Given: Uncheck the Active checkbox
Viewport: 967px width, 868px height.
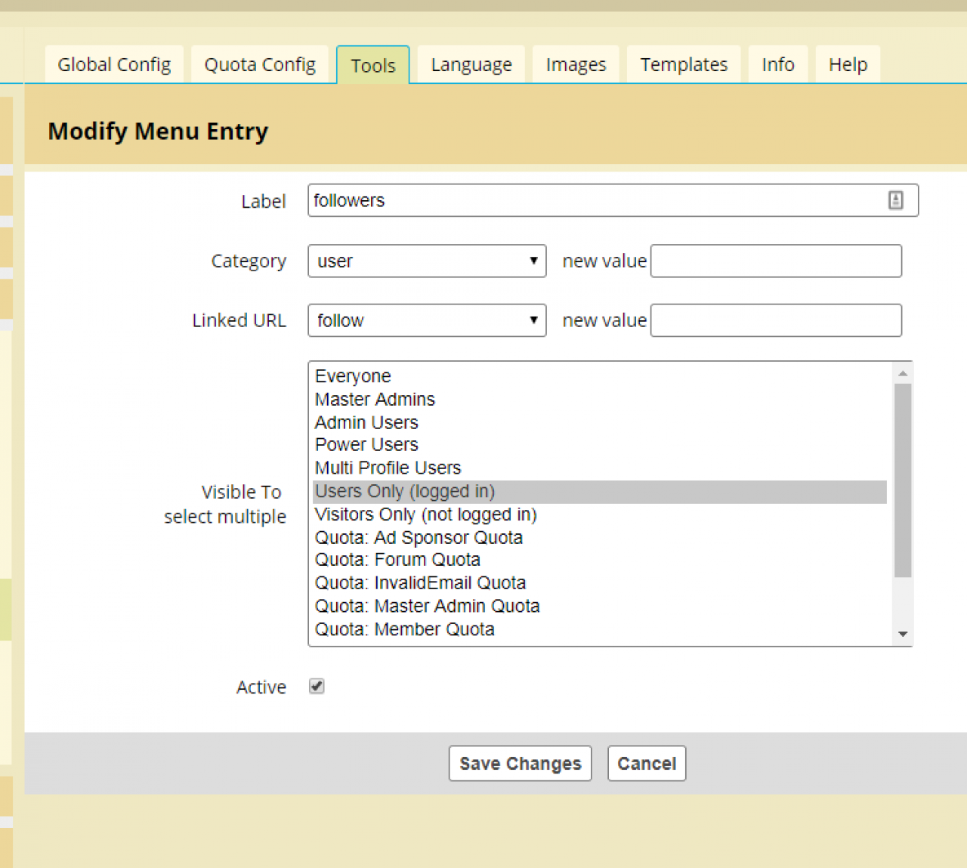Looking at the screenshot, I should click(317, 686).
